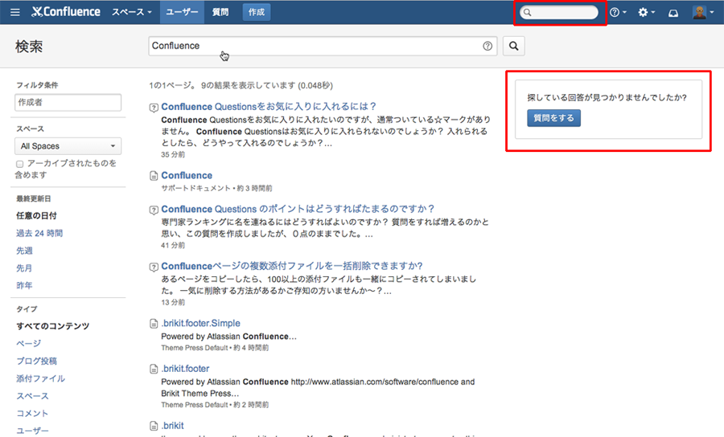Image resolution: width=724 pixels, height=437 pixels.
Task: Click the 35 分前 timestamp text
Action: click(x=173, y=155)
